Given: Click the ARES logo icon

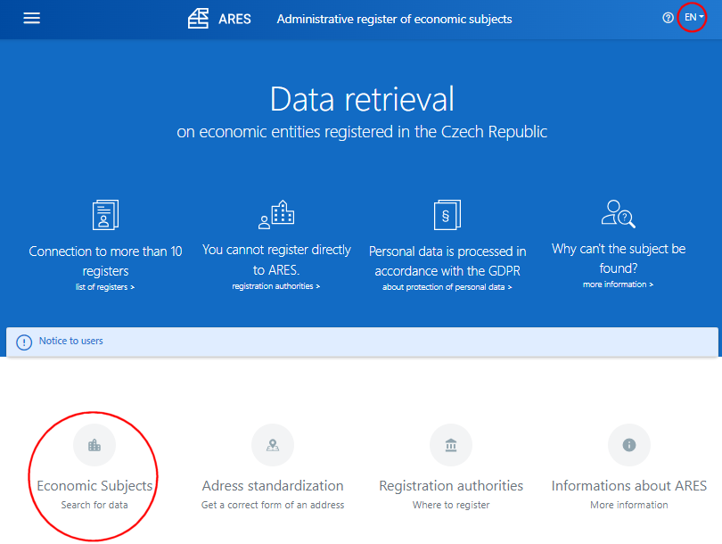Looking at the screenshot, I should coord(199,19).
